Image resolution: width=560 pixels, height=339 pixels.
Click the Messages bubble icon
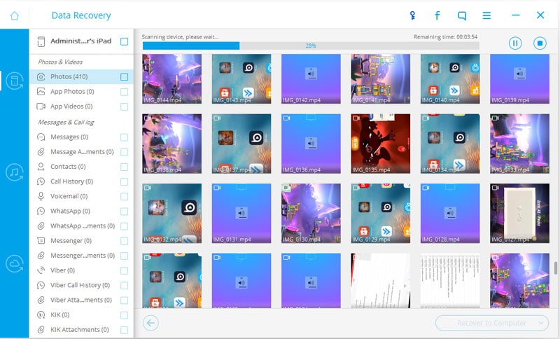coord(41,137)
